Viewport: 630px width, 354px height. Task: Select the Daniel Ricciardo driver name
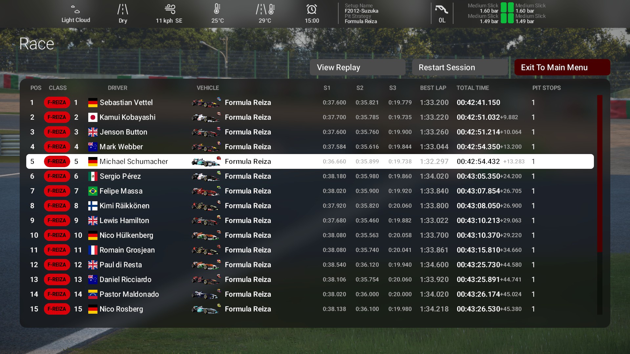coord(125,280)
